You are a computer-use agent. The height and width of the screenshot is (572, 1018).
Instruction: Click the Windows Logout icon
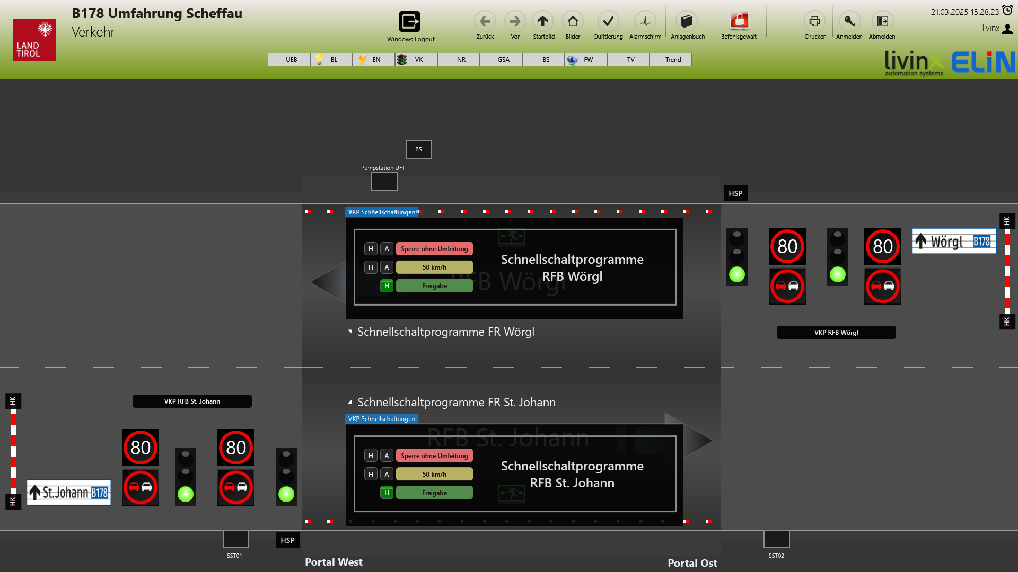tap(409, 22)
